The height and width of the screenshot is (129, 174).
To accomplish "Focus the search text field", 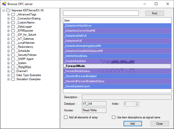I will (x=101, y=13).
